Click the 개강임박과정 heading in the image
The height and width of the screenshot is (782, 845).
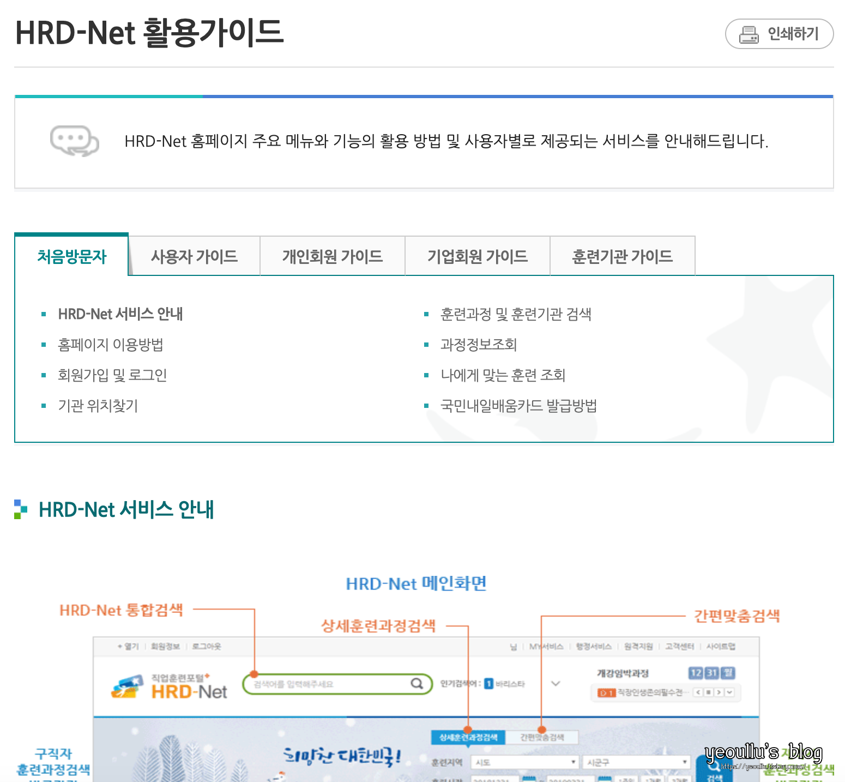pos(623,673)
